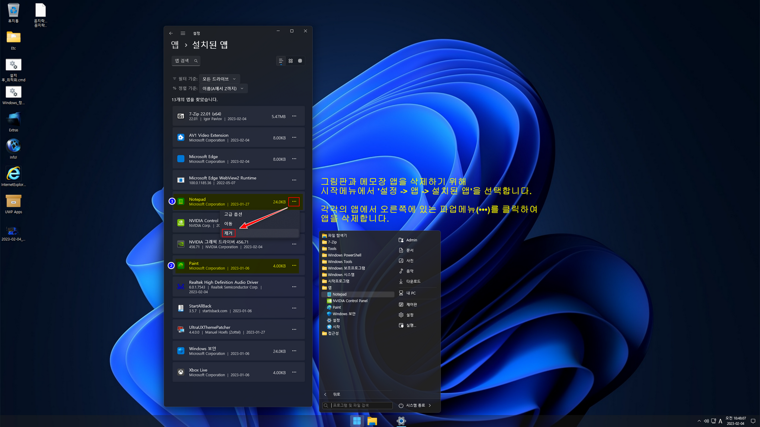760x427 pixels.
Task: Click 뒤로 in the Start menu
Action: click(332, 395)
